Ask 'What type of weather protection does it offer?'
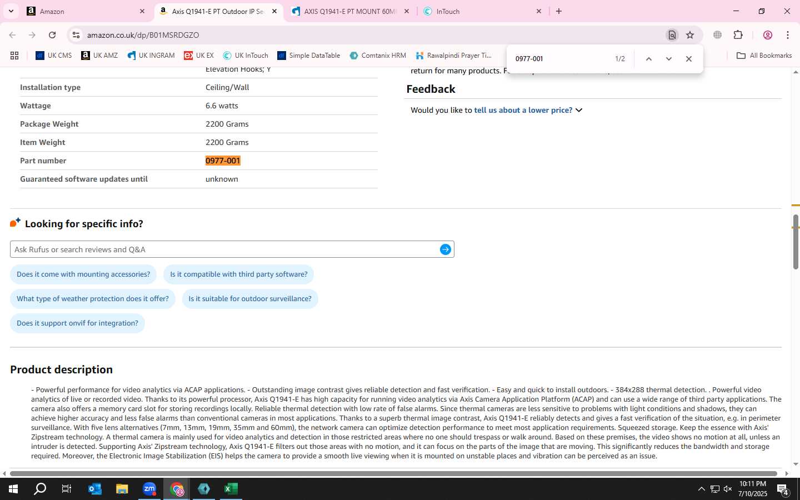This screenshot has height=500, width=800. [x=93, y=299]
